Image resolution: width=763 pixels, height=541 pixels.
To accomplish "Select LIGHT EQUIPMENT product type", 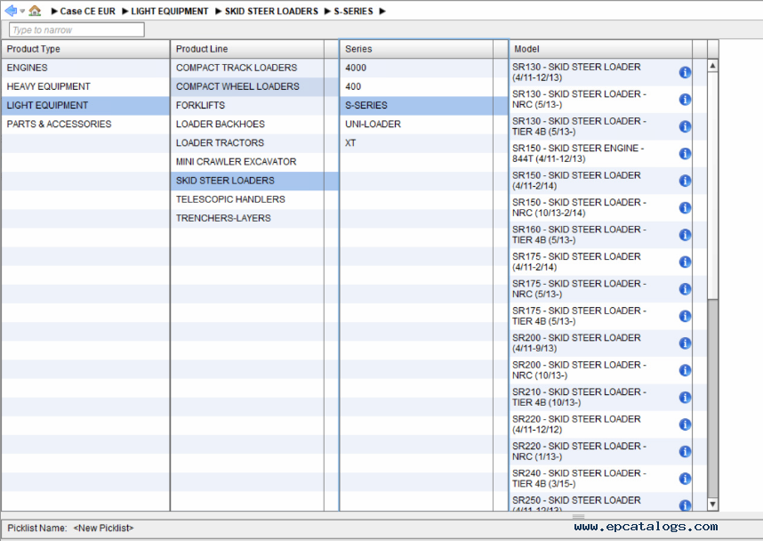I will click(x=85, y=106).
